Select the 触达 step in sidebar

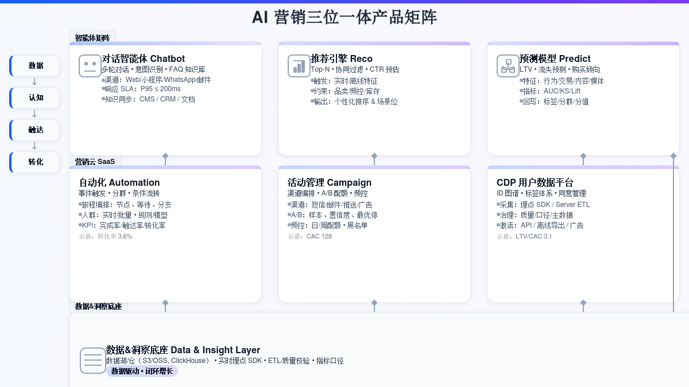pyautogui.click(x=36, y=130)
